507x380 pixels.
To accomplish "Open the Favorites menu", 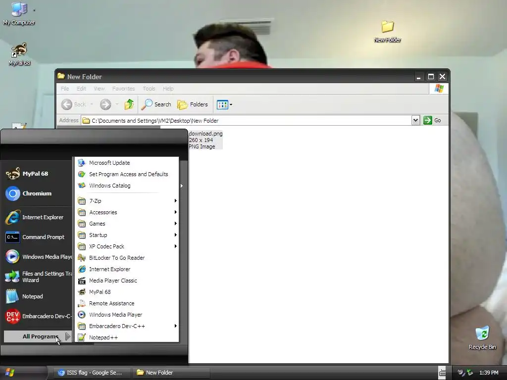I will pos(123,89).
